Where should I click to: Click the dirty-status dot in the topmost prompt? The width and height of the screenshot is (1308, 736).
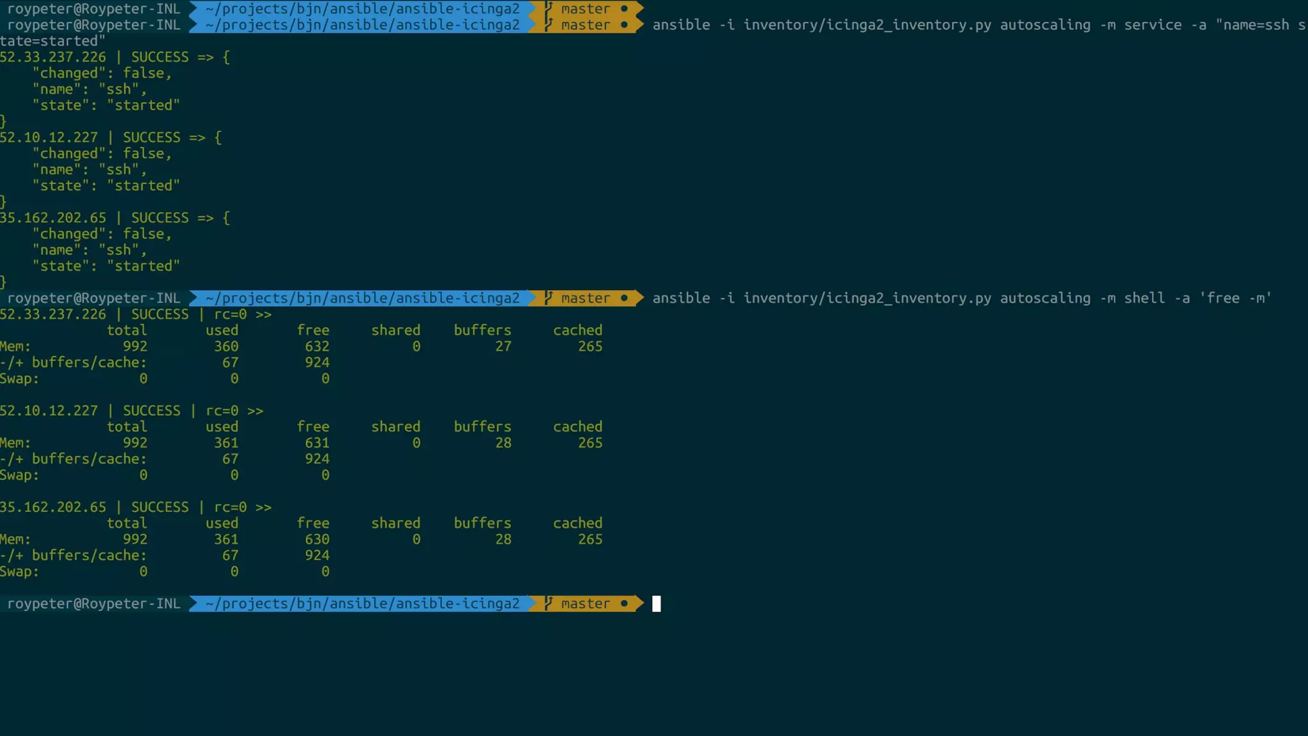pos(624,9)
